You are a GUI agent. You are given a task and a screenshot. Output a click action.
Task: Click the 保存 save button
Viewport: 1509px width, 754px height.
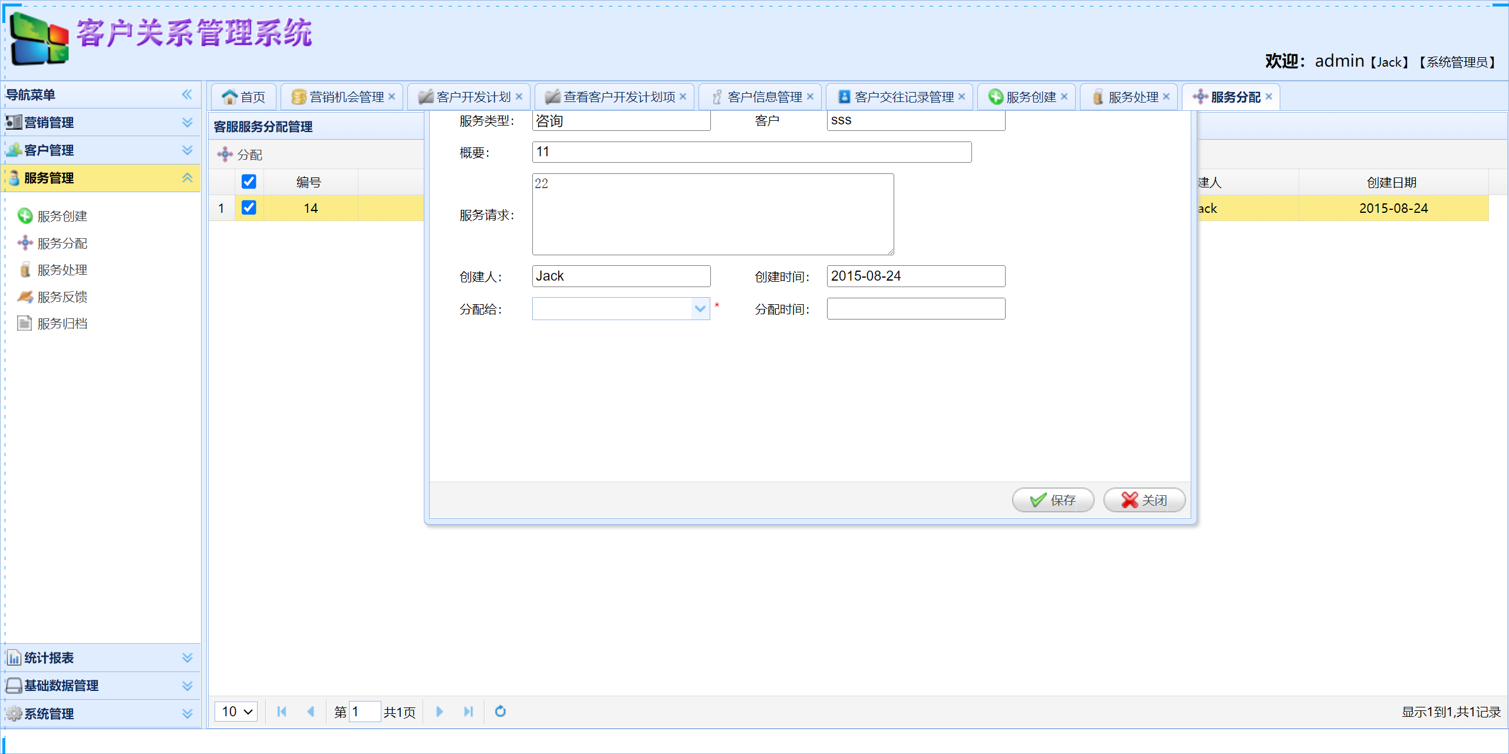point(1053,499)
